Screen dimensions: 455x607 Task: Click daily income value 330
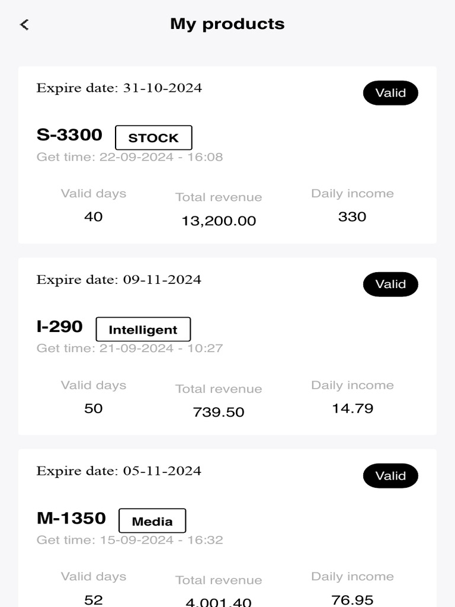[x=352, y=217]
